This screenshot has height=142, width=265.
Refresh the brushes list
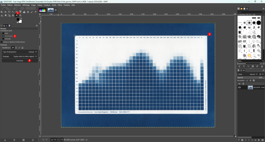click(257, 66)
